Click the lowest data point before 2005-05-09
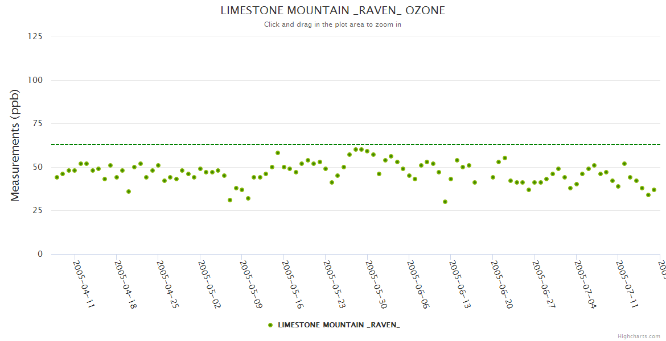This screenshot has height=341, width=666. click(230, 200)
